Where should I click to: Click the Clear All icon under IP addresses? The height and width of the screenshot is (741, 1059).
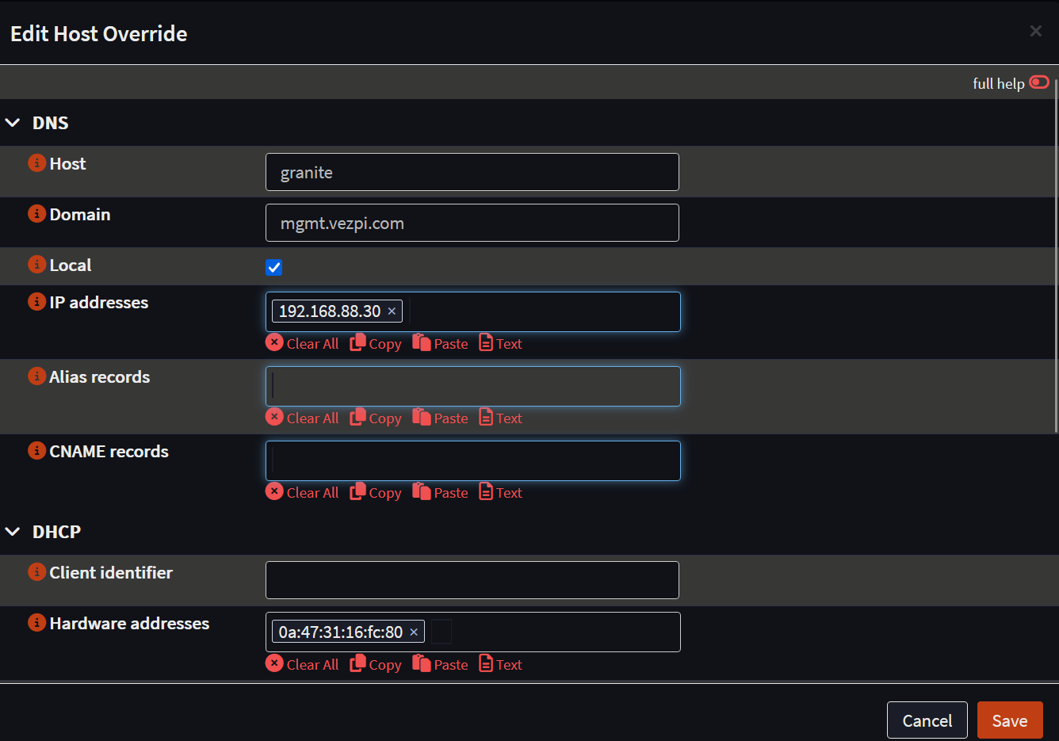[274, 342]
